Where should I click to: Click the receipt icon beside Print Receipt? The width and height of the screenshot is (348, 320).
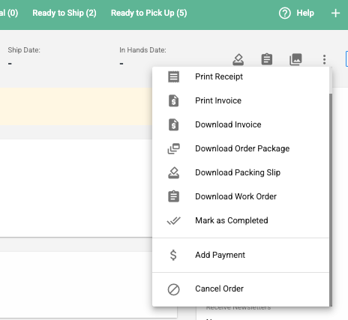(x=173, y=76)
